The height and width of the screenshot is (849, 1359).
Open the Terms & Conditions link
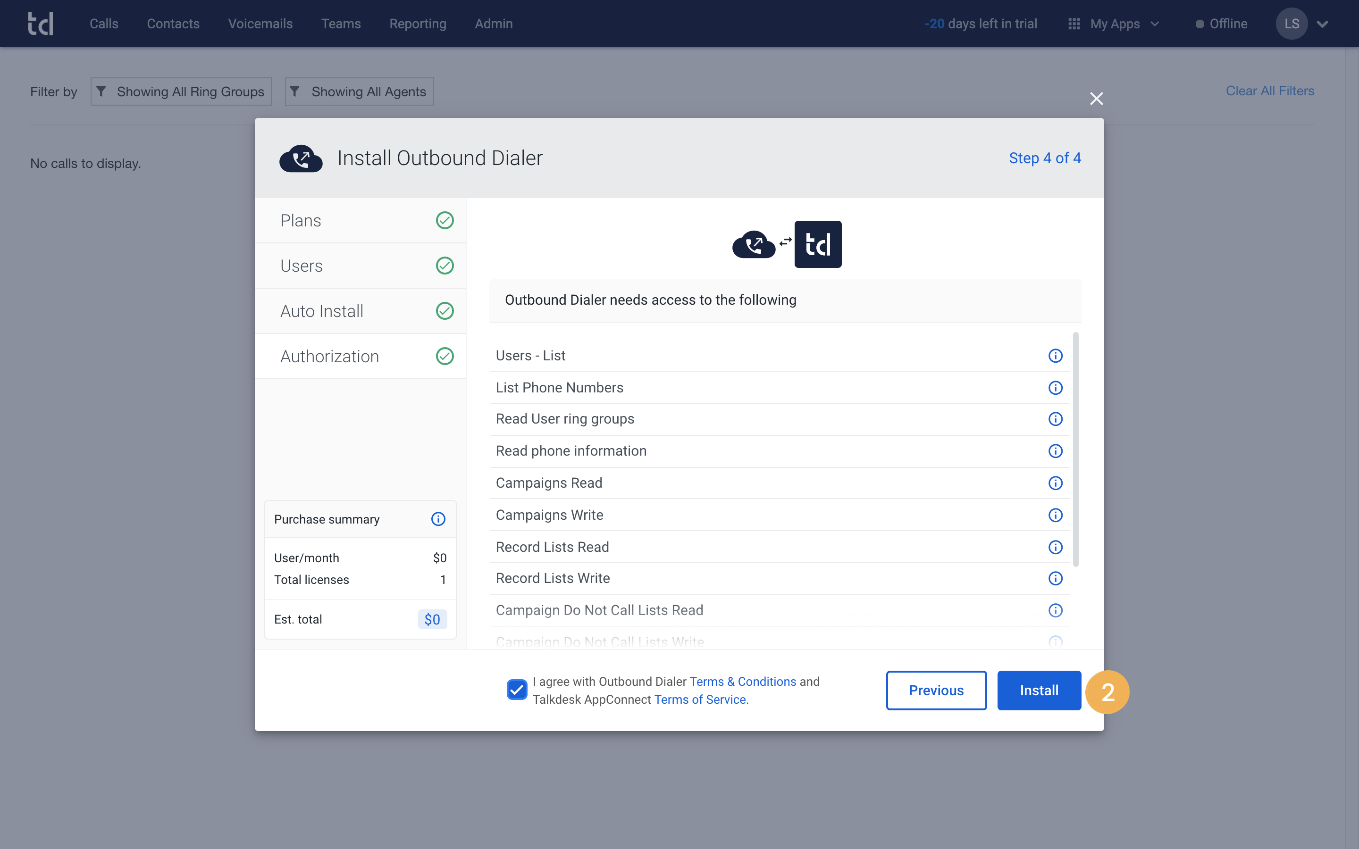pos(742,682)
